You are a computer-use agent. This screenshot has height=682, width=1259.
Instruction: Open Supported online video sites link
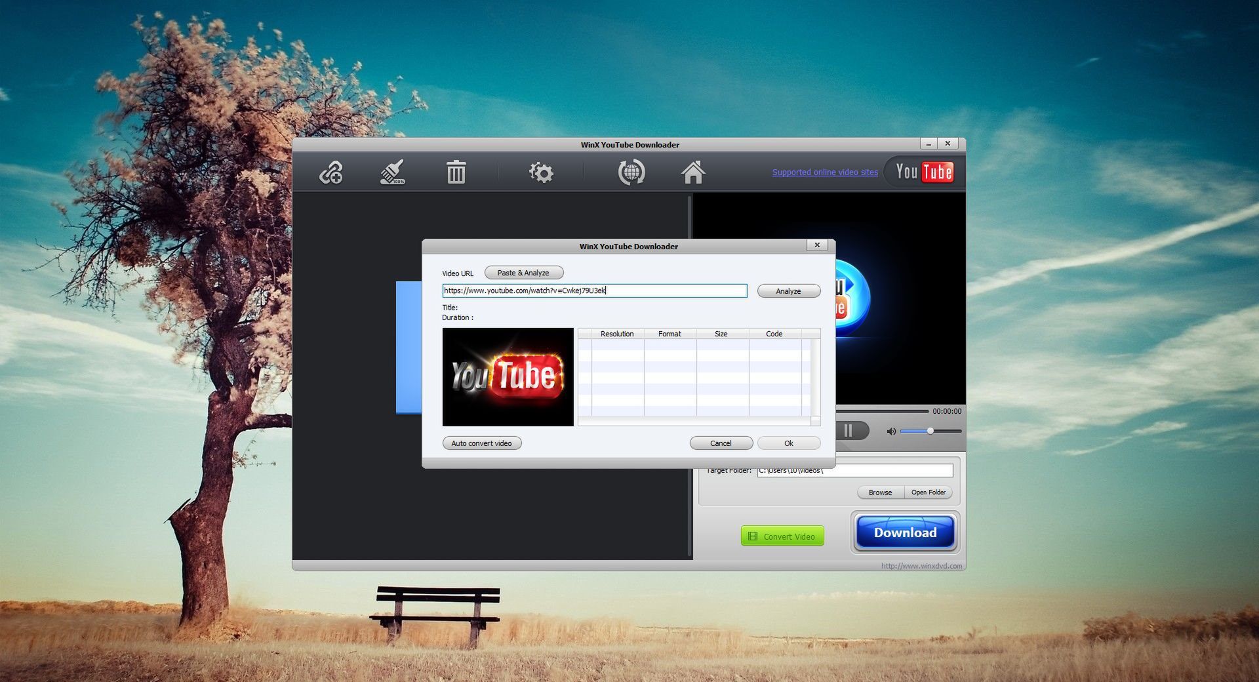coord(825,172)
